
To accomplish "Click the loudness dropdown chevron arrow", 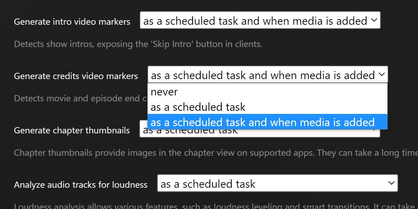I will tap(391, 184).
